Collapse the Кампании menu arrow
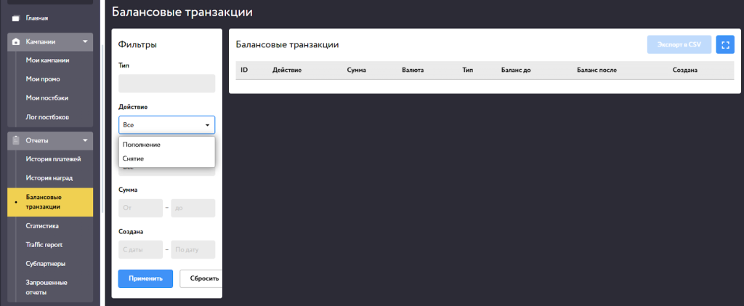The height and width of the screenshot is (306, 744). [x=86, y=42]
